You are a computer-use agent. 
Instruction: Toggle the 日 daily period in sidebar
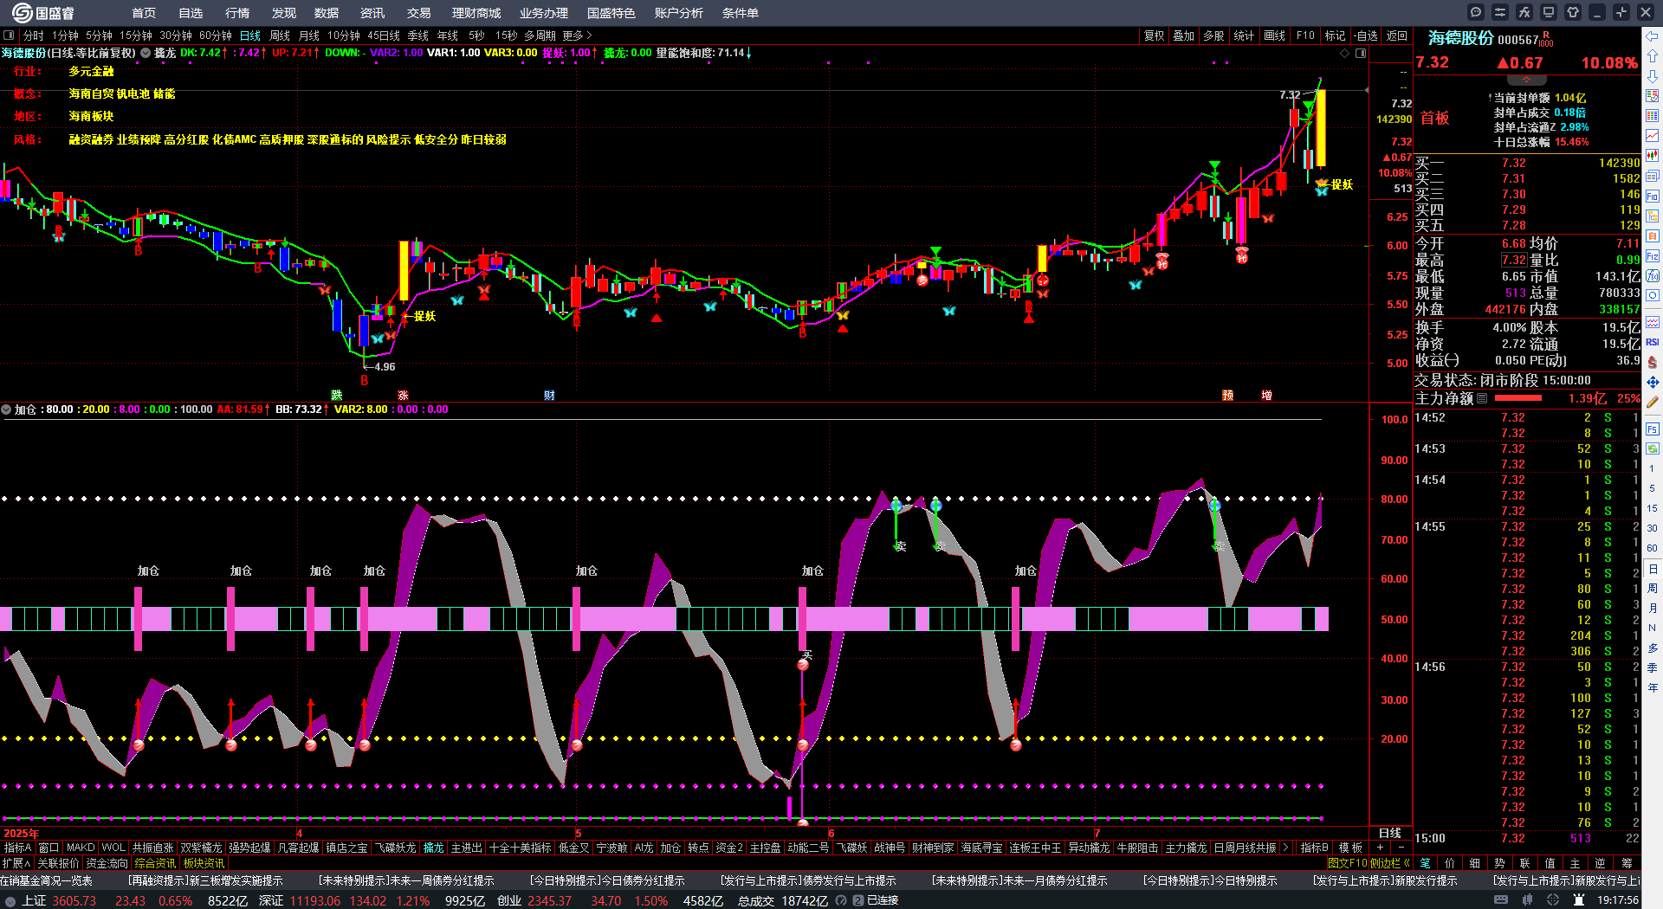(x=1653, y=569)
